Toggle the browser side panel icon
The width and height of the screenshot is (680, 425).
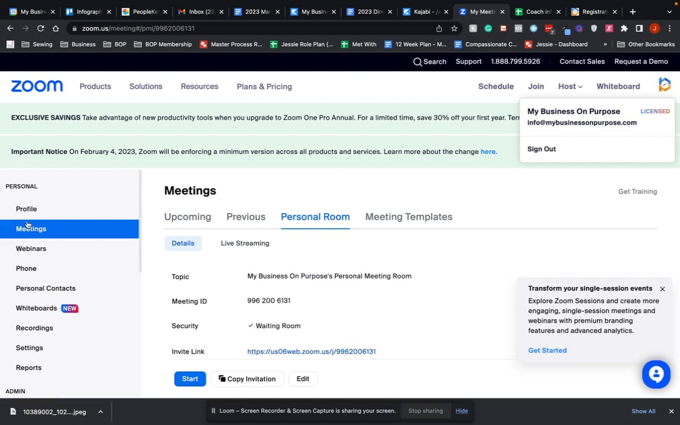coord(639,28)
